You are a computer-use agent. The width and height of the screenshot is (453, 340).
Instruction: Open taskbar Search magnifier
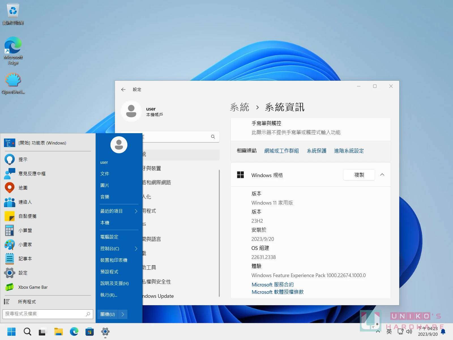[x=27, y=331]
